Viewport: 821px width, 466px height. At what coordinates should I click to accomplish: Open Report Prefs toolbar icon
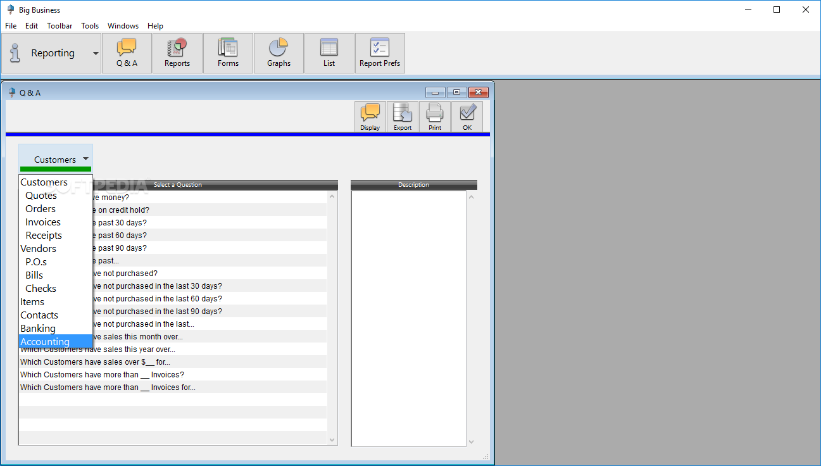380,53
